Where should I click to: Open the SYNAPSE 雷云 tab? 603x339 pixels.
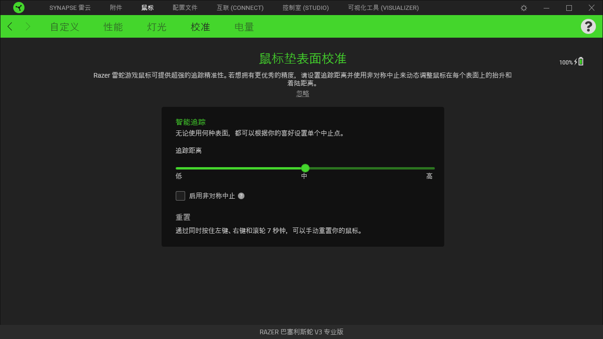pyautogui.click(x=70, y=8)
